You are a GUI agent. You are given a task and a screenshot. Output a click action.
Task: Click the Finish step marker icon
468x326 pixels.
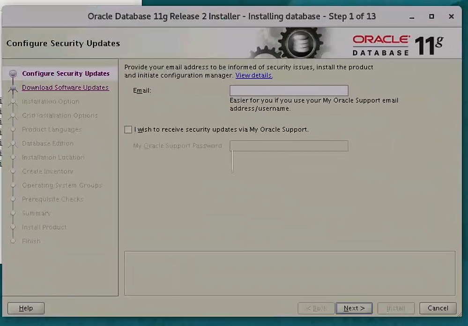(x=14, y=241)
